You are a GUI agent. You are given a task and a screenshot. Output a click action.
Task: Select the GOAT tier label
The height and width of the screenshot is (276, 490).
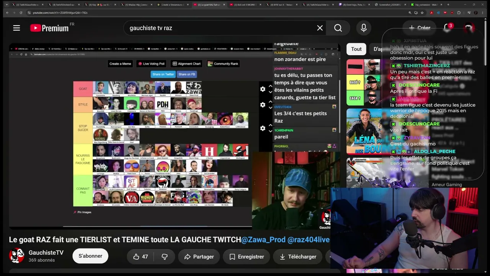point(83,89)
